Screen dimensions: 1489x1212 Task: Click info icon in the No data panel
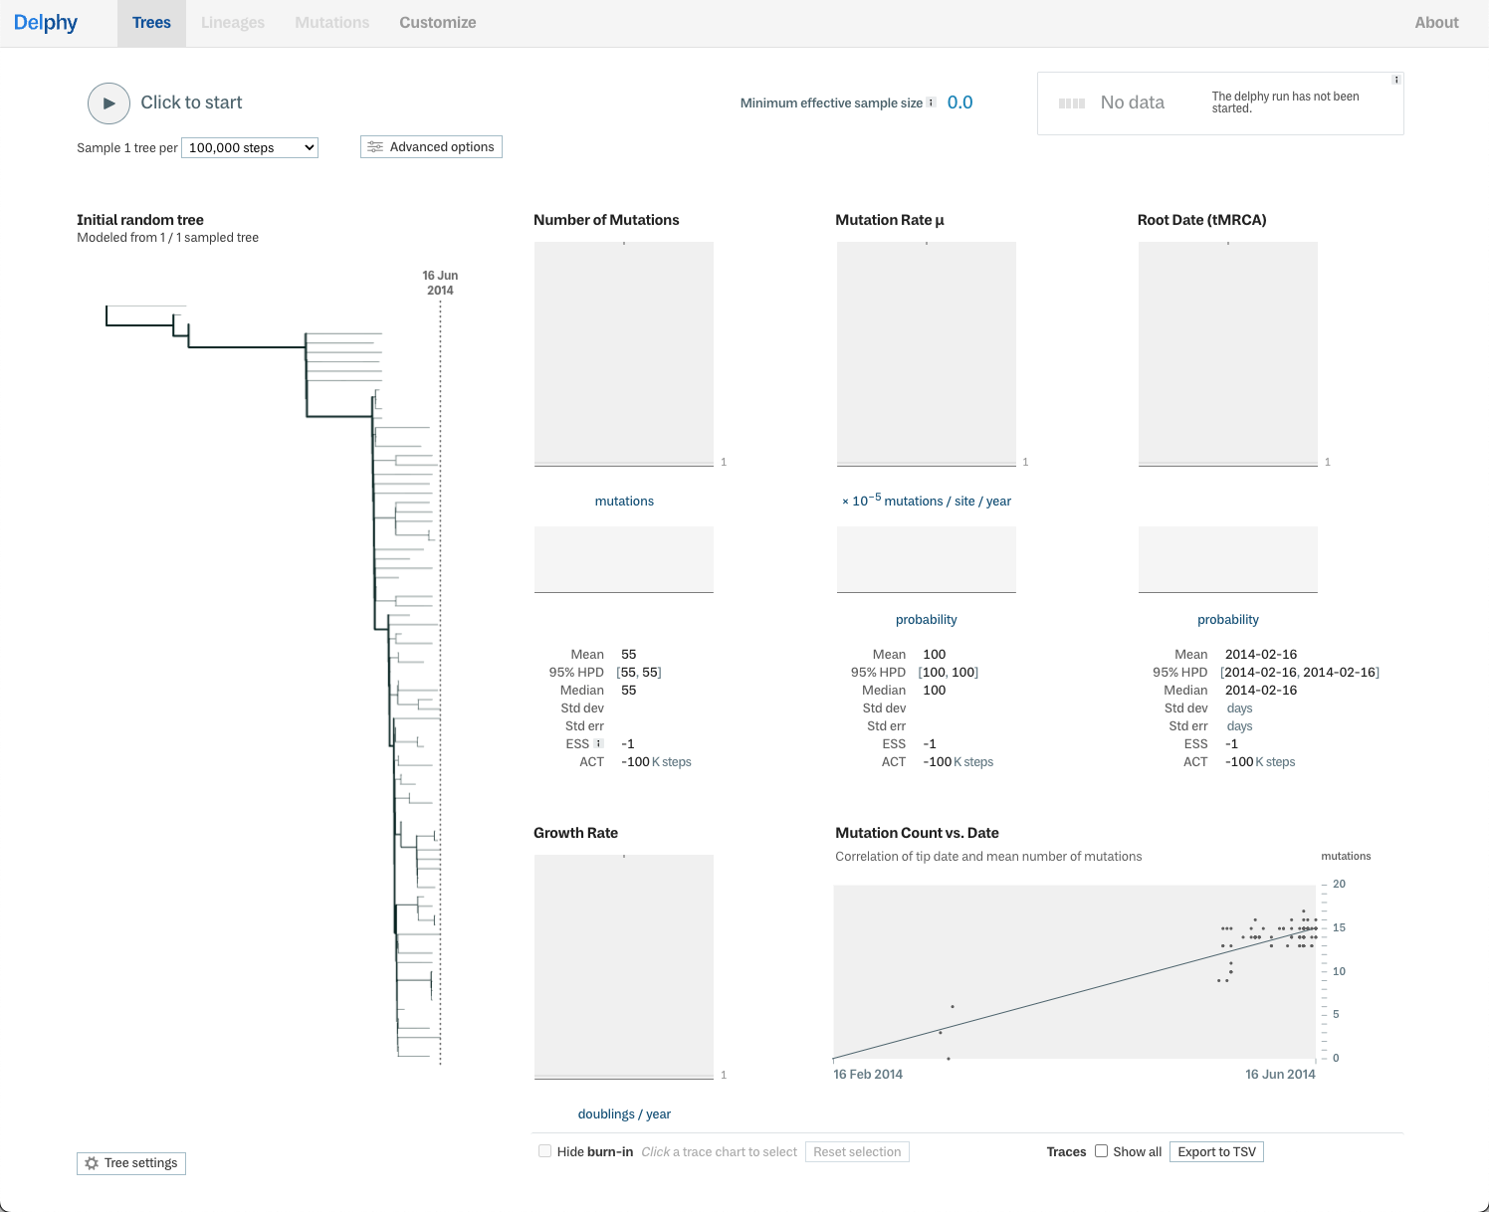(x=1395, y=80)
